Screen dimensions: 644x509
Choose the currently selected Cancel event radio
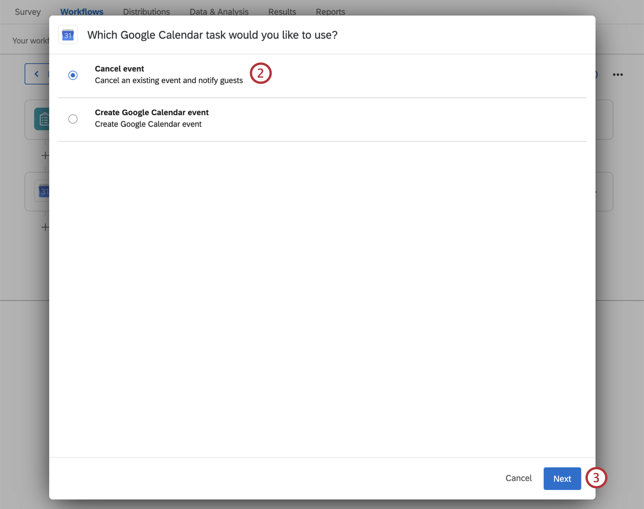[73, 75]
